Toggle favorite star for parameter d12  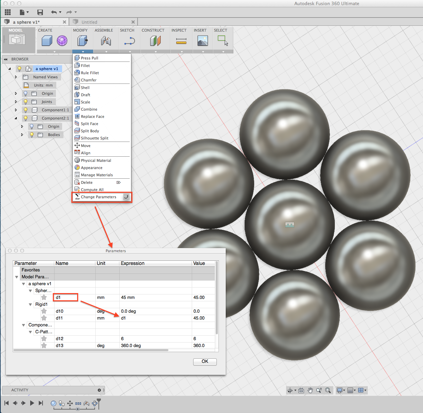click(x=44, y=339)
